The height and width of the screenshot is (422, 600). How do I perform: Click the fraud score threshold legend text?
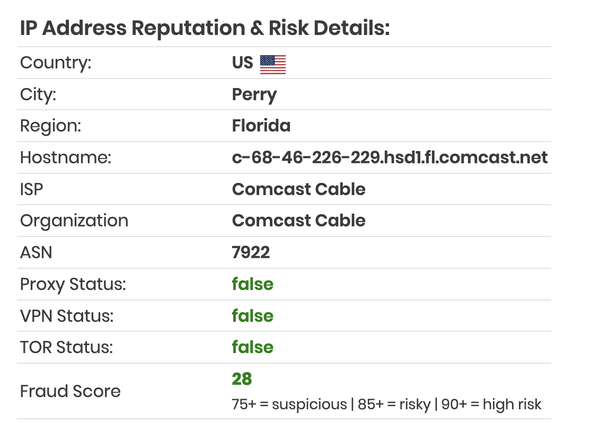(386, 405)
